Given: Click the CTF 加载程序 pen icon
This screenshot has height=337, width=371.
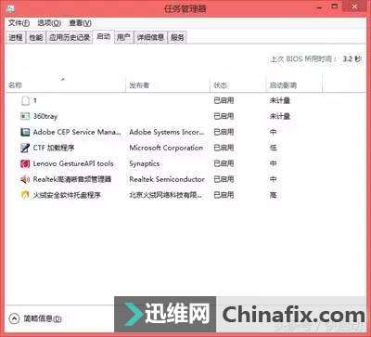Looking at the screenshot, I should pyautogui.click(x=25, y=148).
